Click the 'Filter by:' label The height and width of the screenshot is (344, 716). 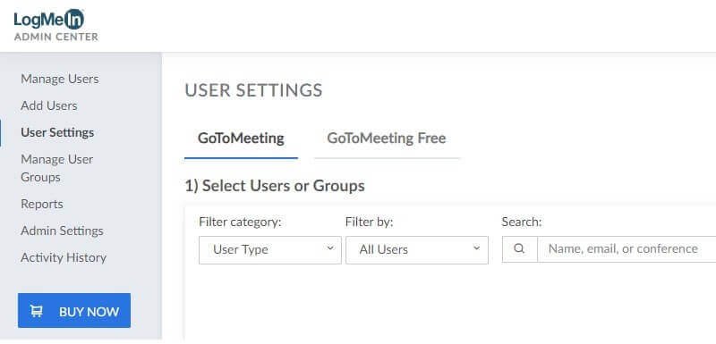tap(370, 222)
